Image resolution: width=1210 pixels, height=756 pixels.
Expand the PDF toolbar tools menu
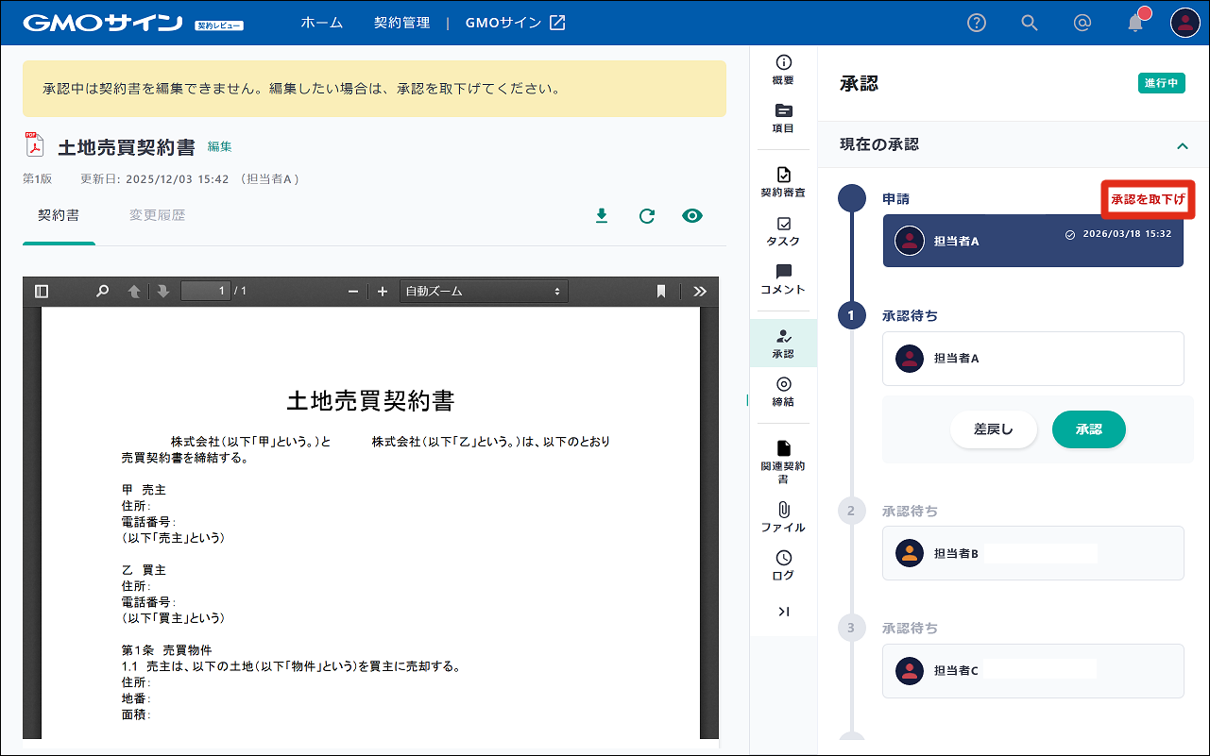[x=700, y=292]
